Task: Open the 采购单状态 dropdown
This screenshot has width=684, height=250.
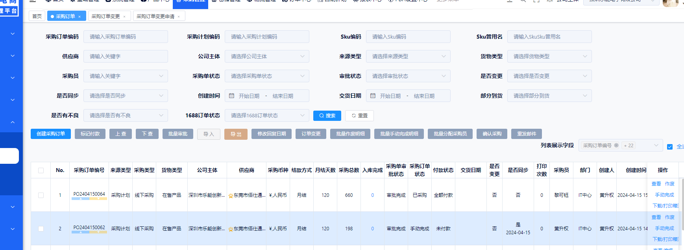Action: pos(267,76)
